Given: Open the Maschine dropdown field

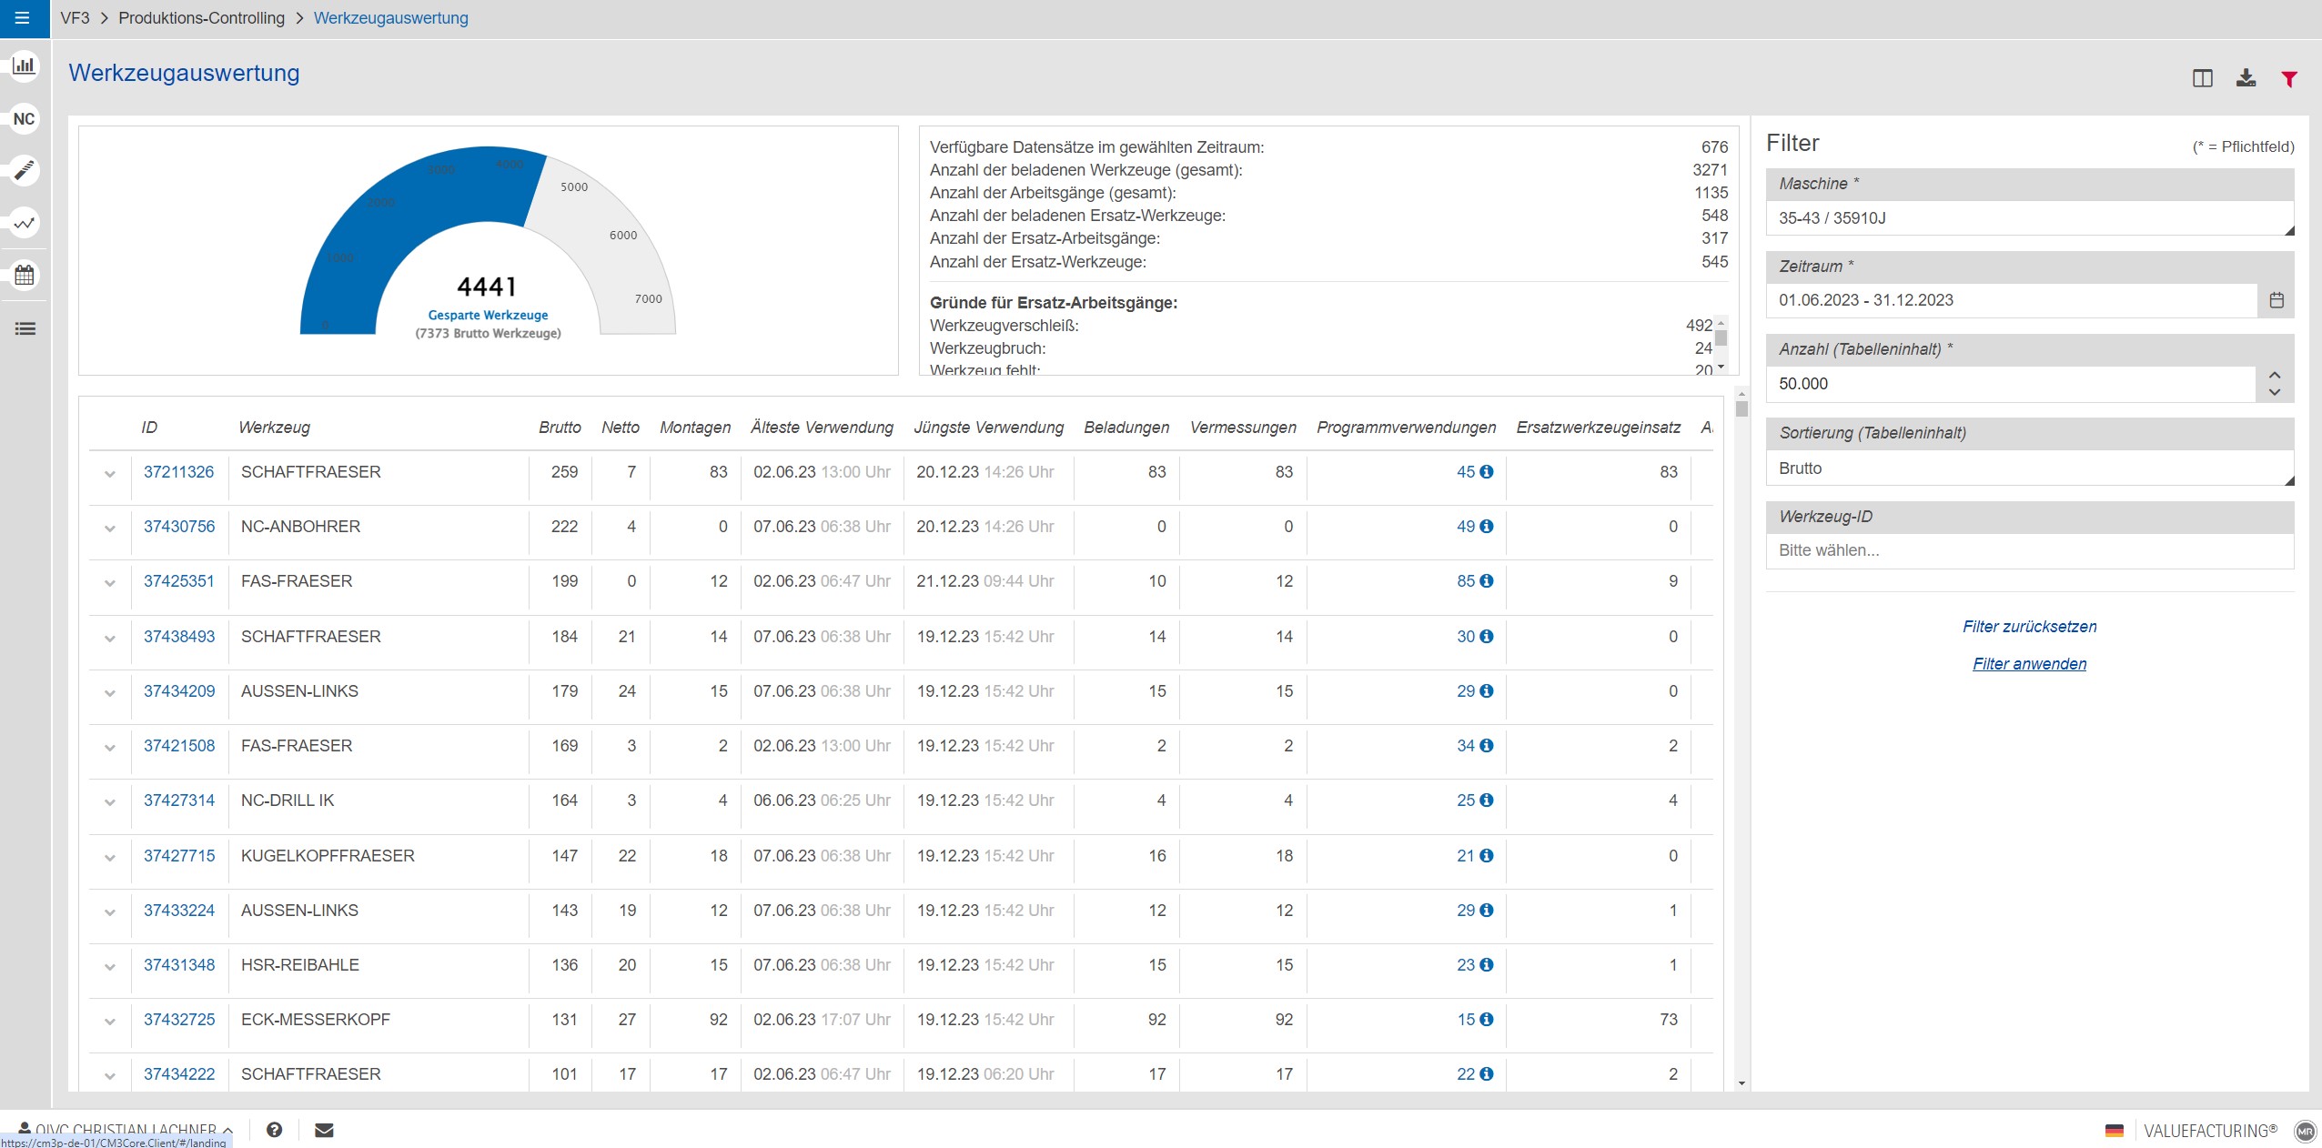Looking at the screenshot, I should (x=2029, y=218).
